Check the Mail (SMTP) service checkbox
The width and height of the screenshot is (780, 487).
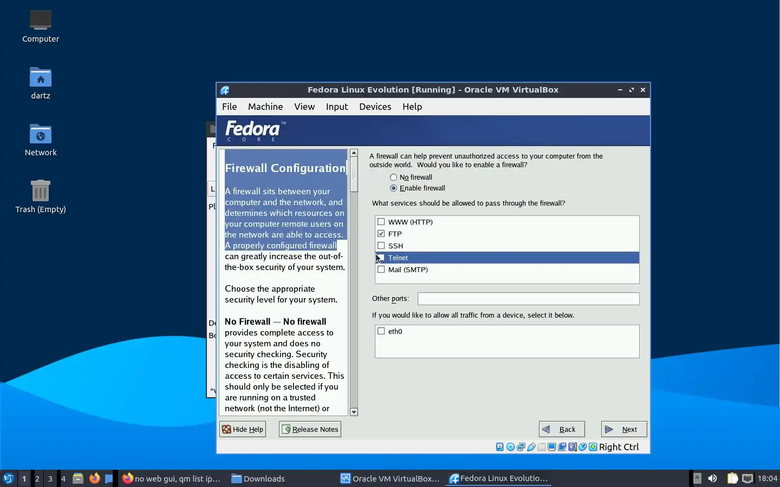381,269
